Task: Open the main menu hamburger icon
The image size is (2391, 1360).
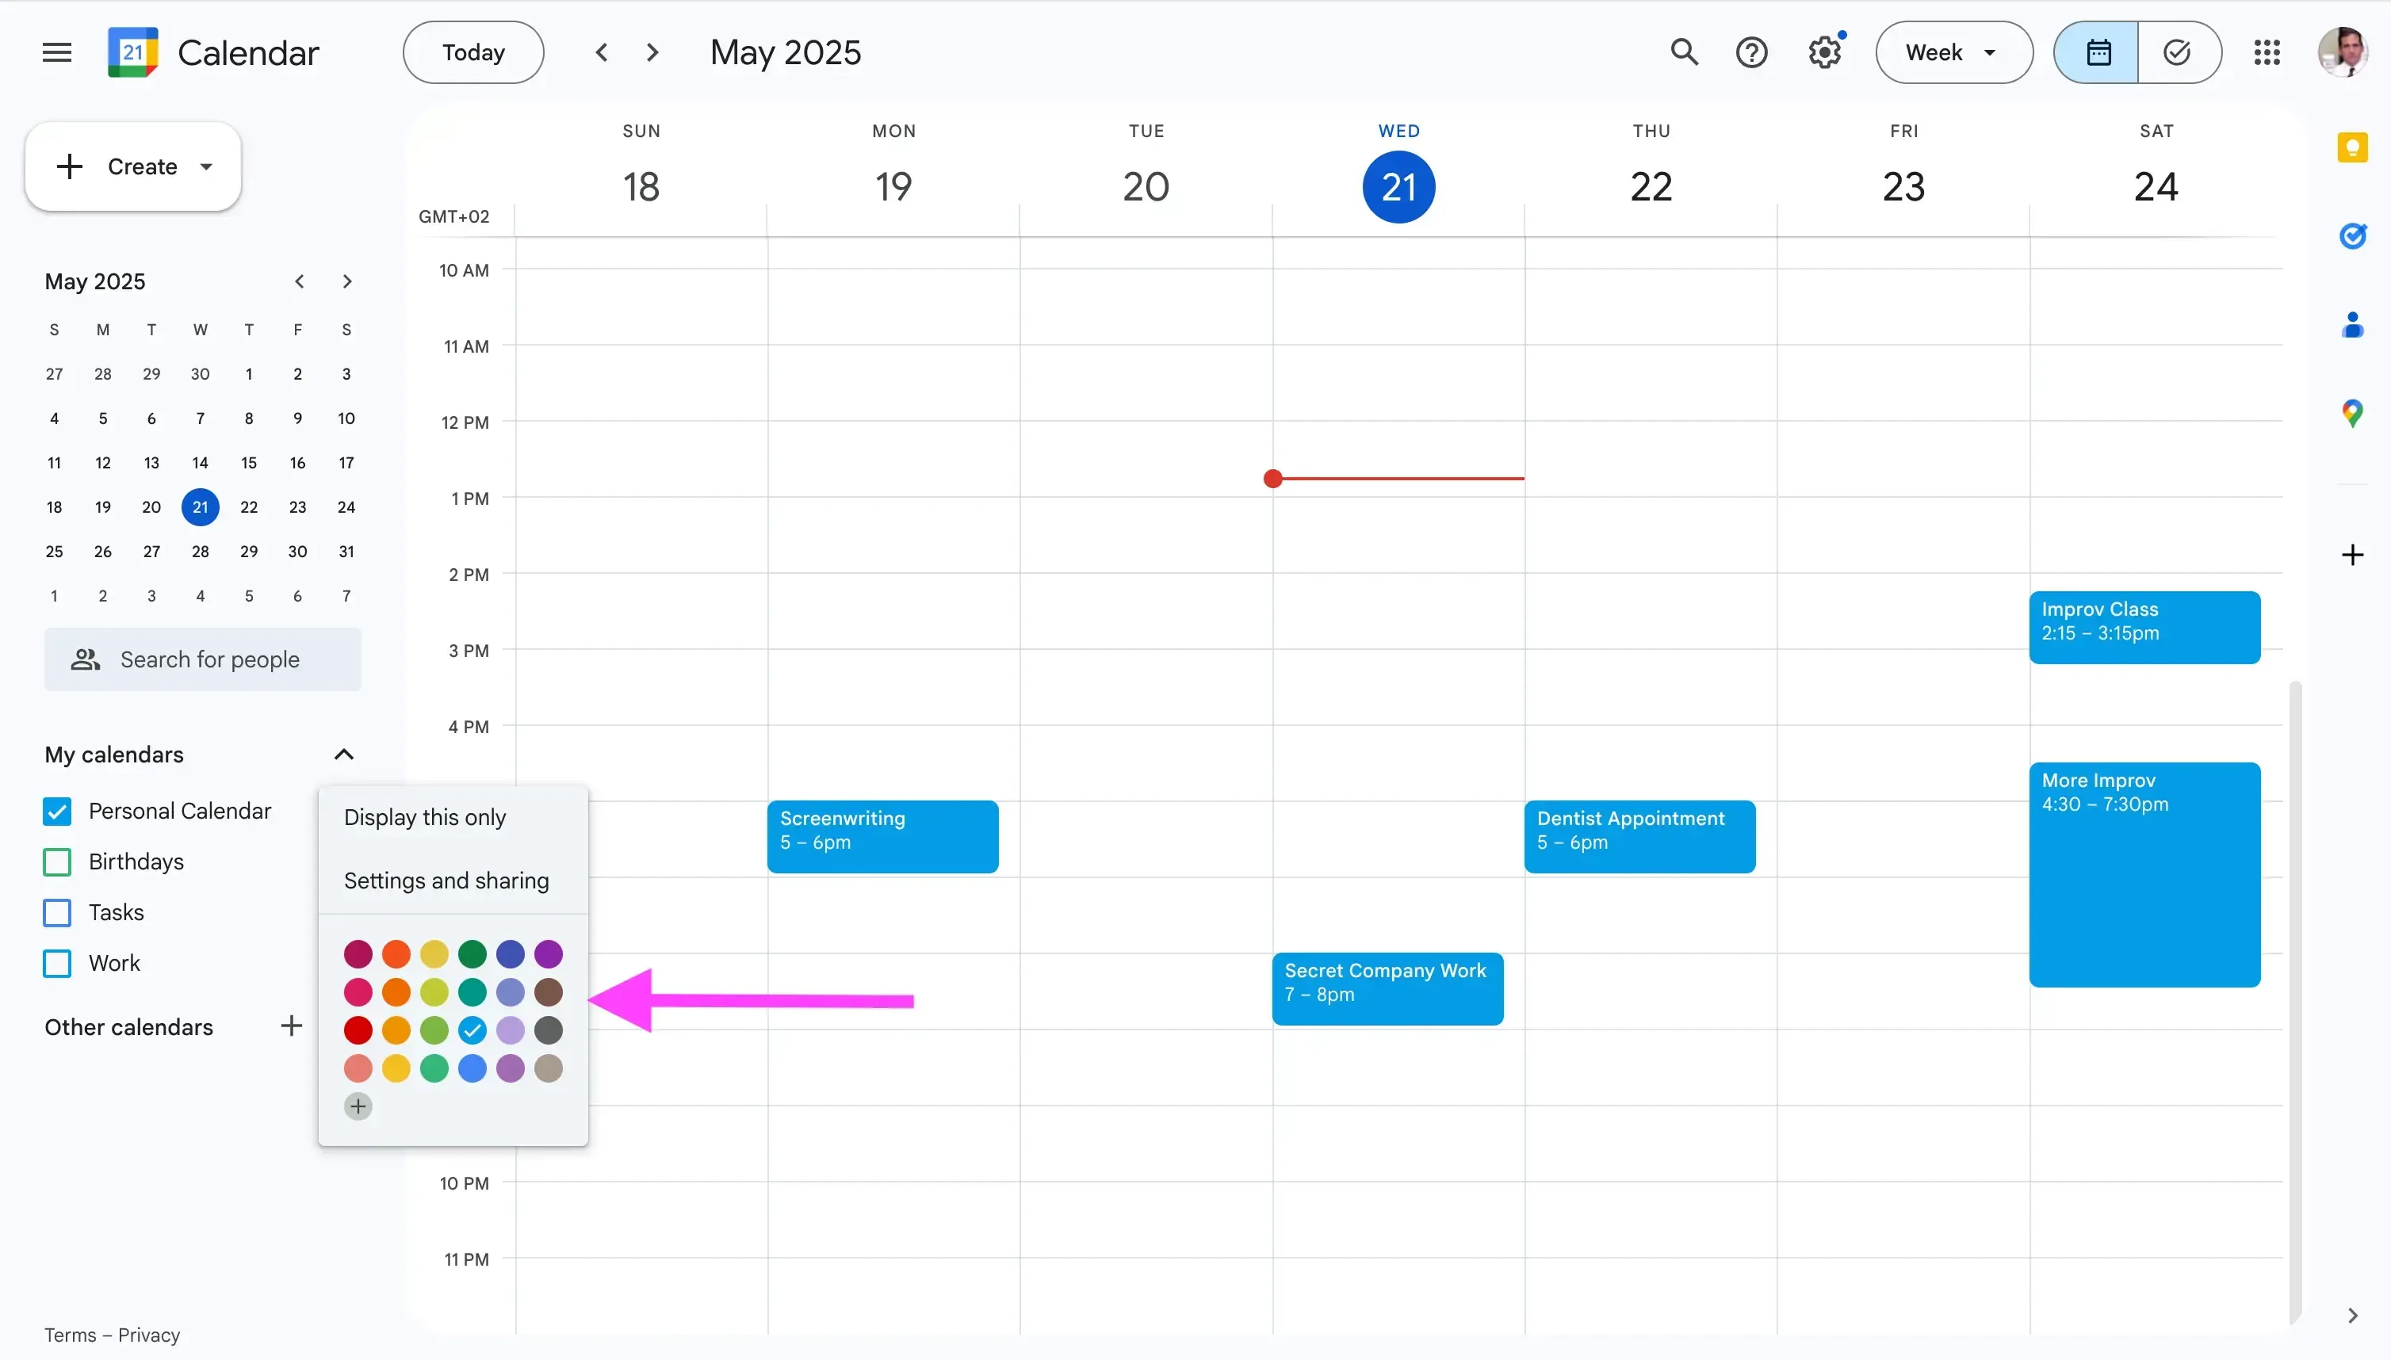Action: point(55,52)
